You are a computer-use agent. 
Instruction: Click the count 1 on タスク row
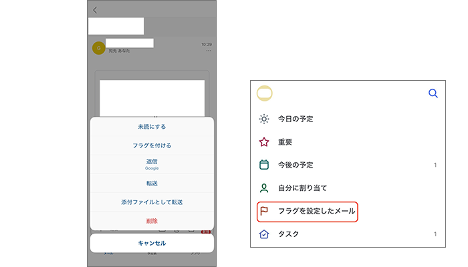(435, 234)
